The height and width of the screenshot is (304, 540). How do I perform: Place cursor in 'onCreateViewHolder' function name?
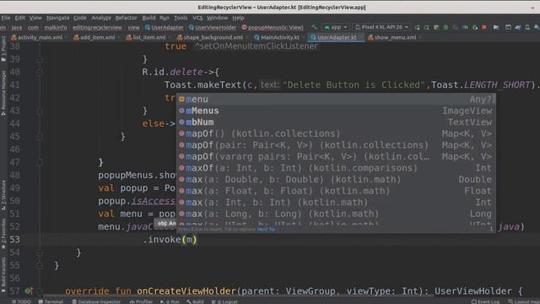(186, 291)
